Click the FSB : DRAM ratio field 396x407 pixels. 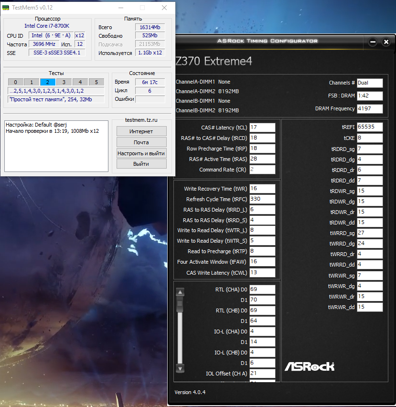[370, 96]
